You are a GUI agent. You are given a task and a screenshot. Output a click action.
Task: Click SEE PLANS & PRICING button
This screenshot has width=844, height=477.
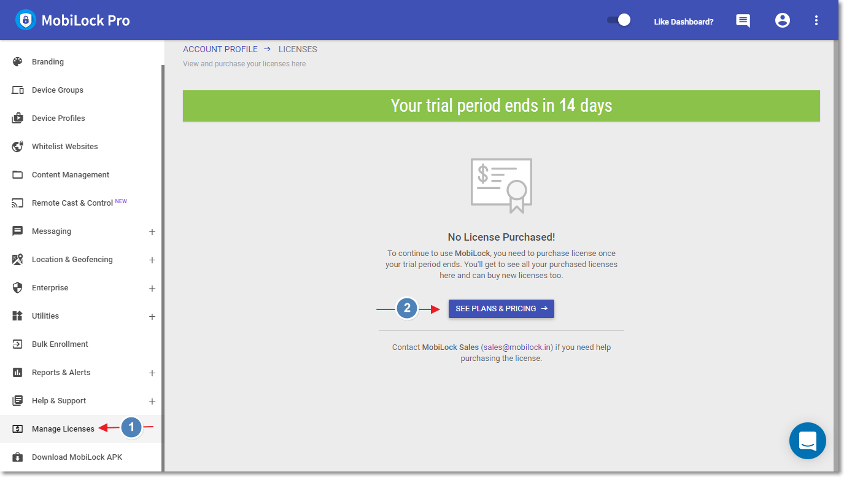(501, 309)
